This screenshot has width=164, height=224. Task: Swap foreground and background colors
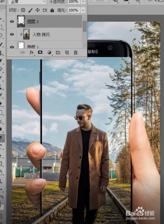pos(2,197)
